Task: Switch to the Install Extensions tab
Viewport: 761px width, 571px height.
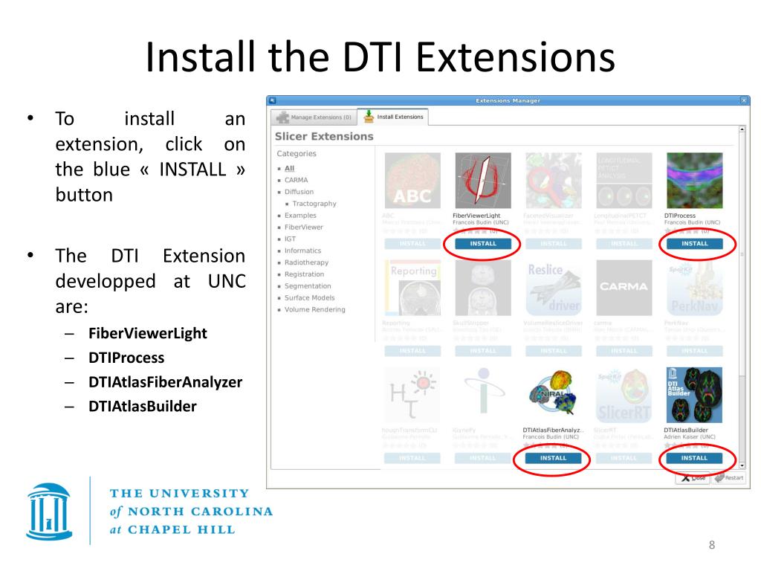Action: [x=393, y=117]
